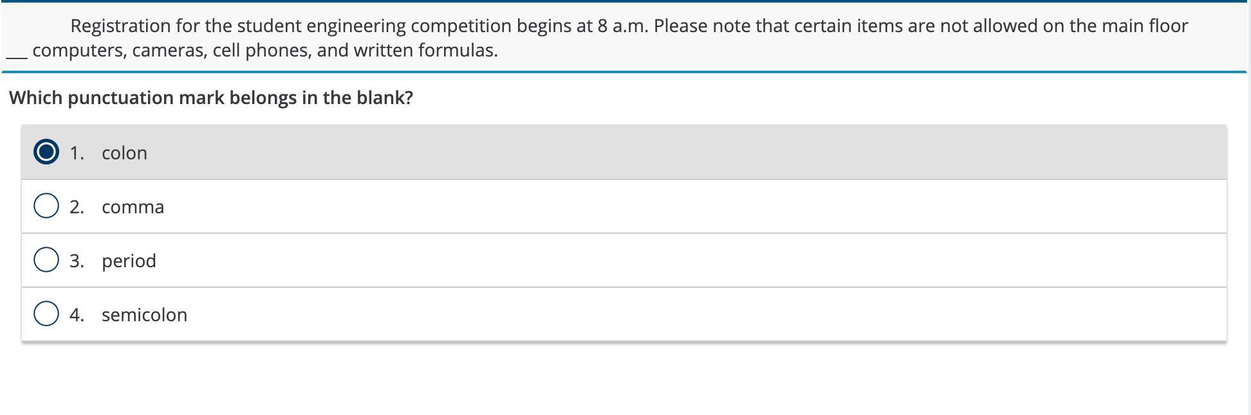Click the blank underline in the passage
This screenshot has width=1251, height=415.
click(17, 55)
